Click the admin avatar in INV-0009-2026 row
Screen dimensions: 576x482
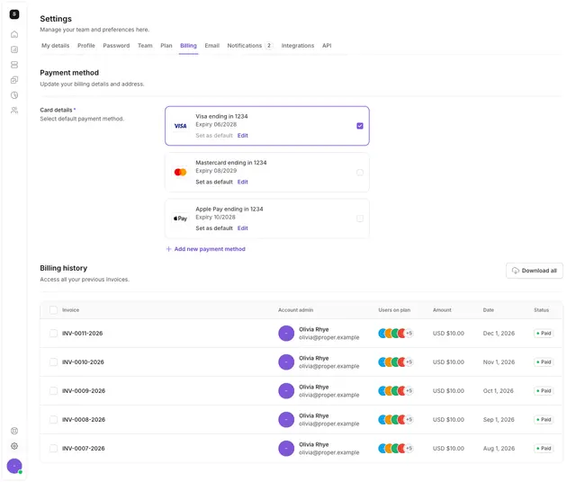(x=286, y=391)
